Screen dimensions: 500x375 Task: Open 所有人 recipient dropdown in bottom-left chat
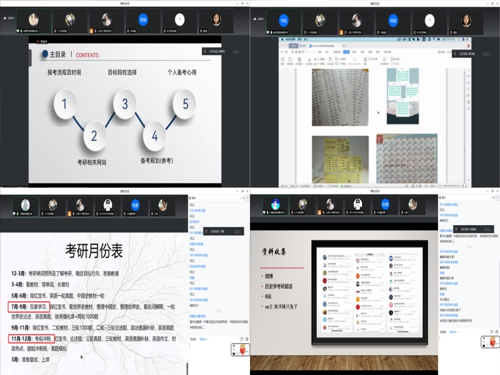point(204,339)
